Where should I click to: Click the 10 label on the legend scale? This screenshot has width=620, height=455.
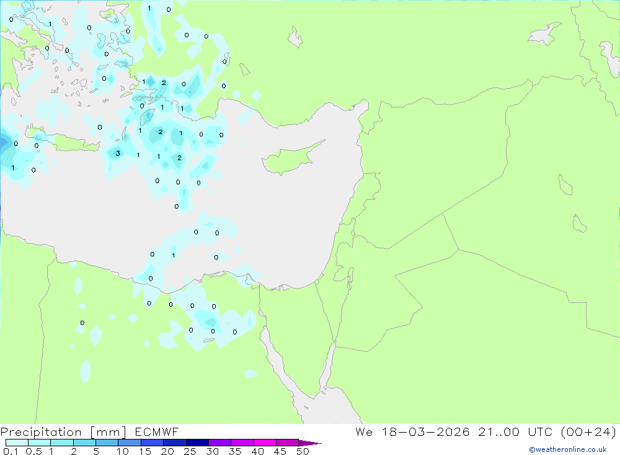pos(123,451)
